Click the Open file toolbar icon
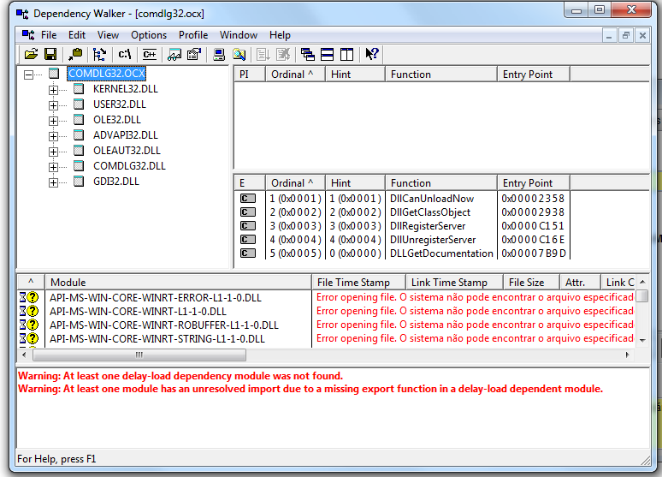662x477 pixels. 31,54
